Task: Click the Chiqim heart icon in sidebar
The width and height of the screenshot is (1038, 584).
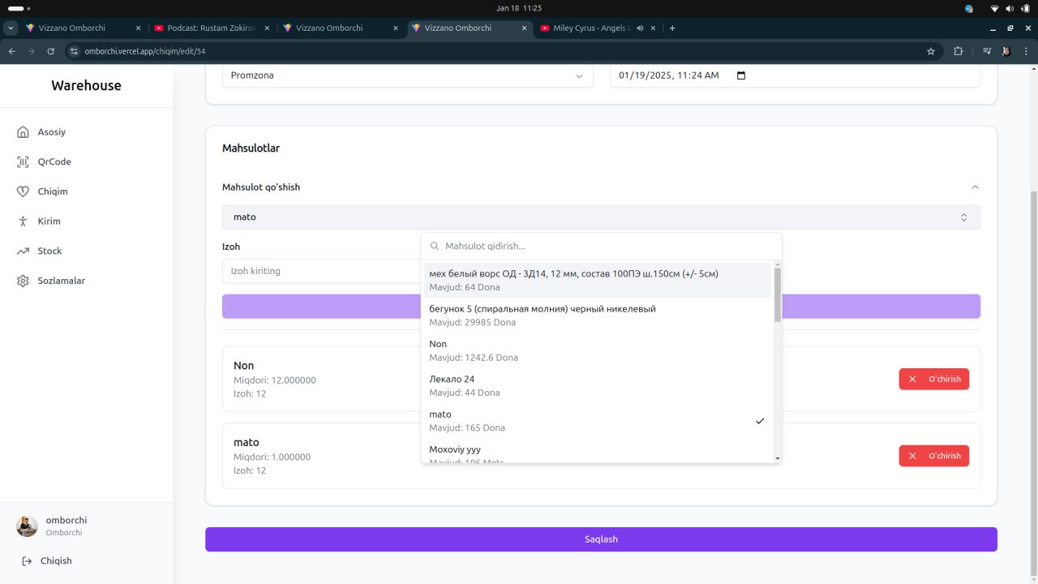Action: [x=23, y=191]
